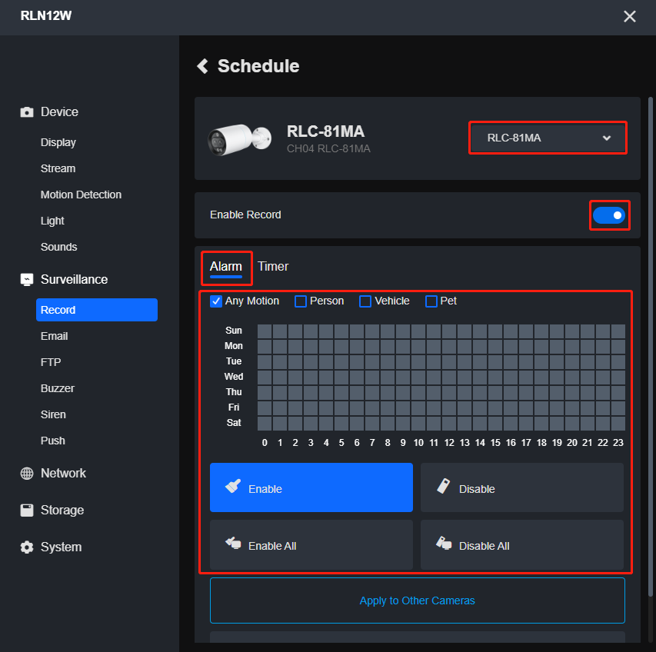The image size is (656, 652).
Task: Select Record in the Surveillance menu
Action: (x=97, y=310)
